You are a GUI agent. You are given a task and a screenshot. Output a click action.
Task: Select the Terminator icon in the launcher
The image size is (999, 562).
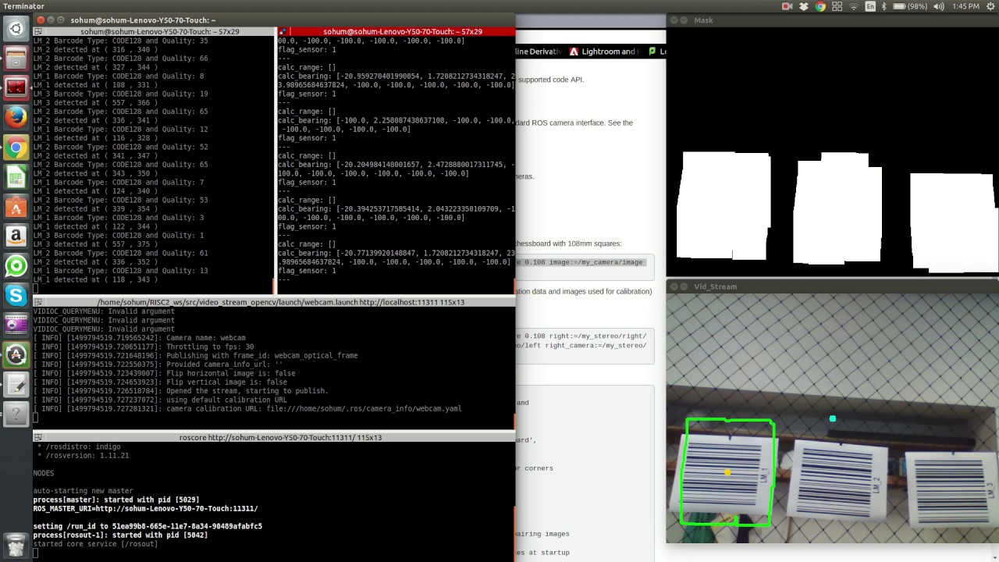pos(16,88)
